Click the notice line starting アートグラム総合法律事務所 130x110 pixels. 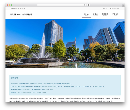tap(58, 87)
